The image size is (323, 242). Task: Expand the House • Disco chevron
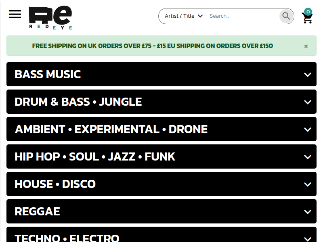point(308,184)
